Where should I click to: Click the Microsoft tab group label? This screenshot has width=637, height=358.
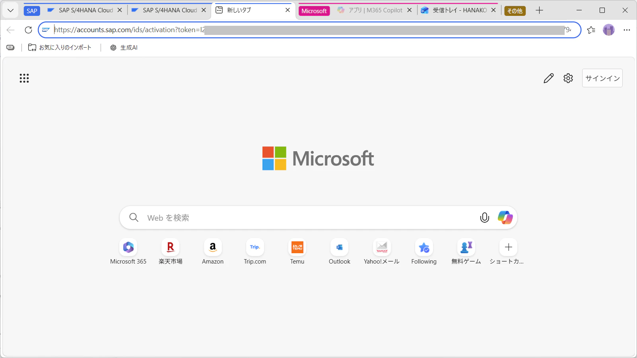coord(314,11)
